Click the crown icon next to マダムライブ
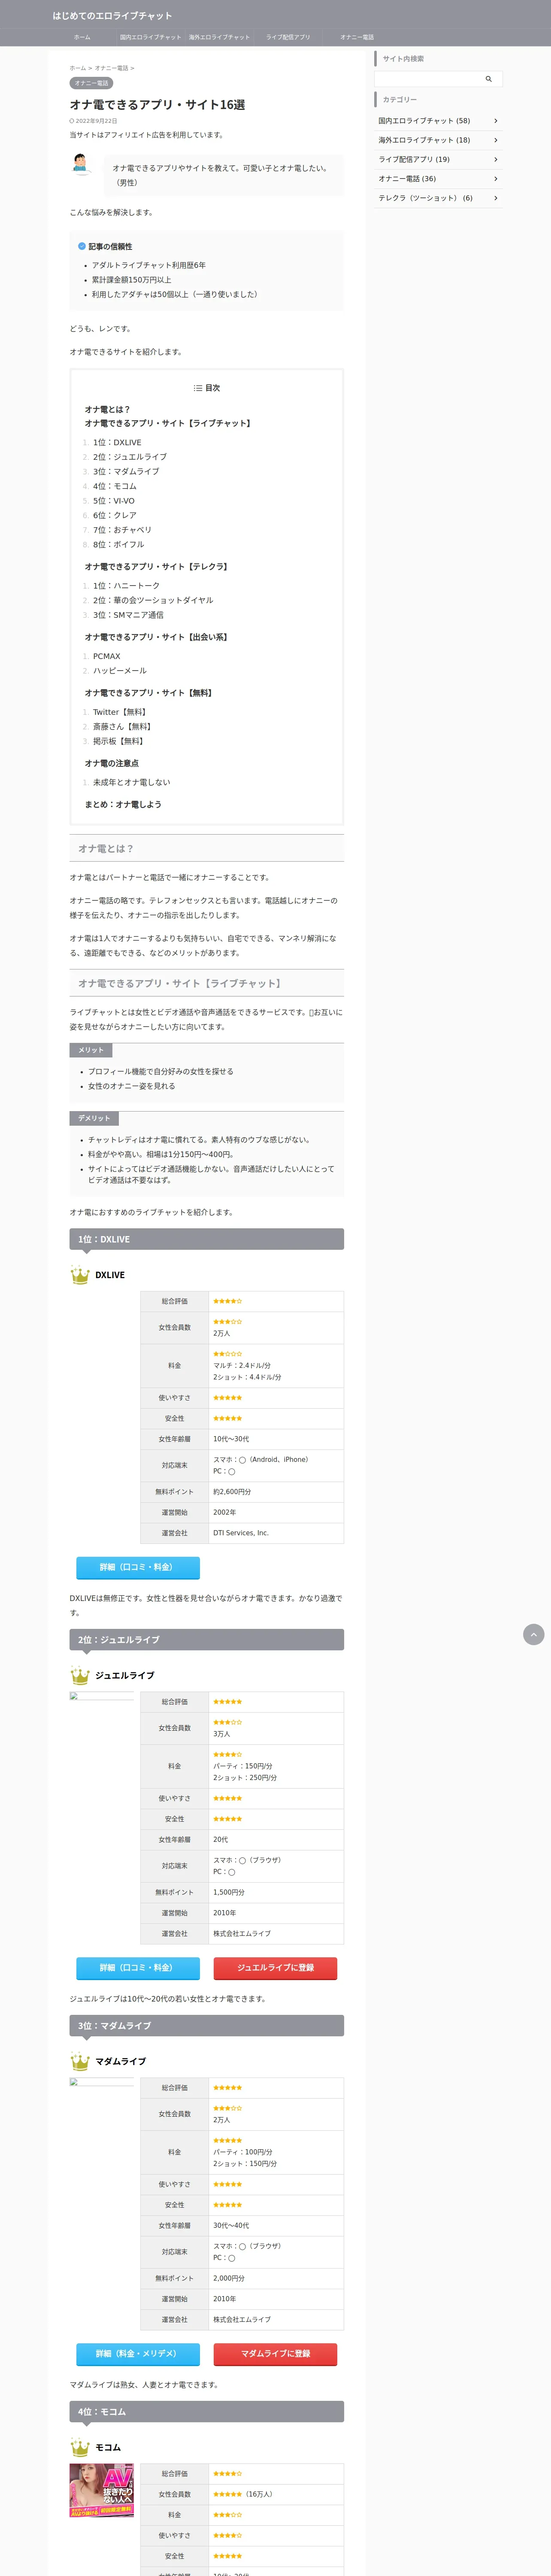The width and height of the screenshot is (551, 2576). point(80,2061)
